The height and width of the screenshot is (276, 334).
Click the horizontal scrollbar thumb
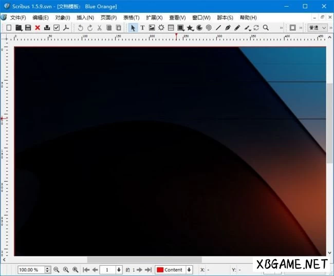tap(144, 260)
